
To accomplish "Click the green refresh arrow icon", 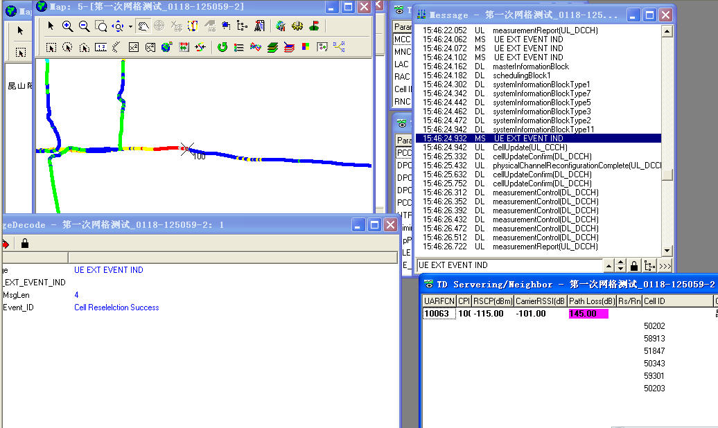I will [x=222, y=47].
